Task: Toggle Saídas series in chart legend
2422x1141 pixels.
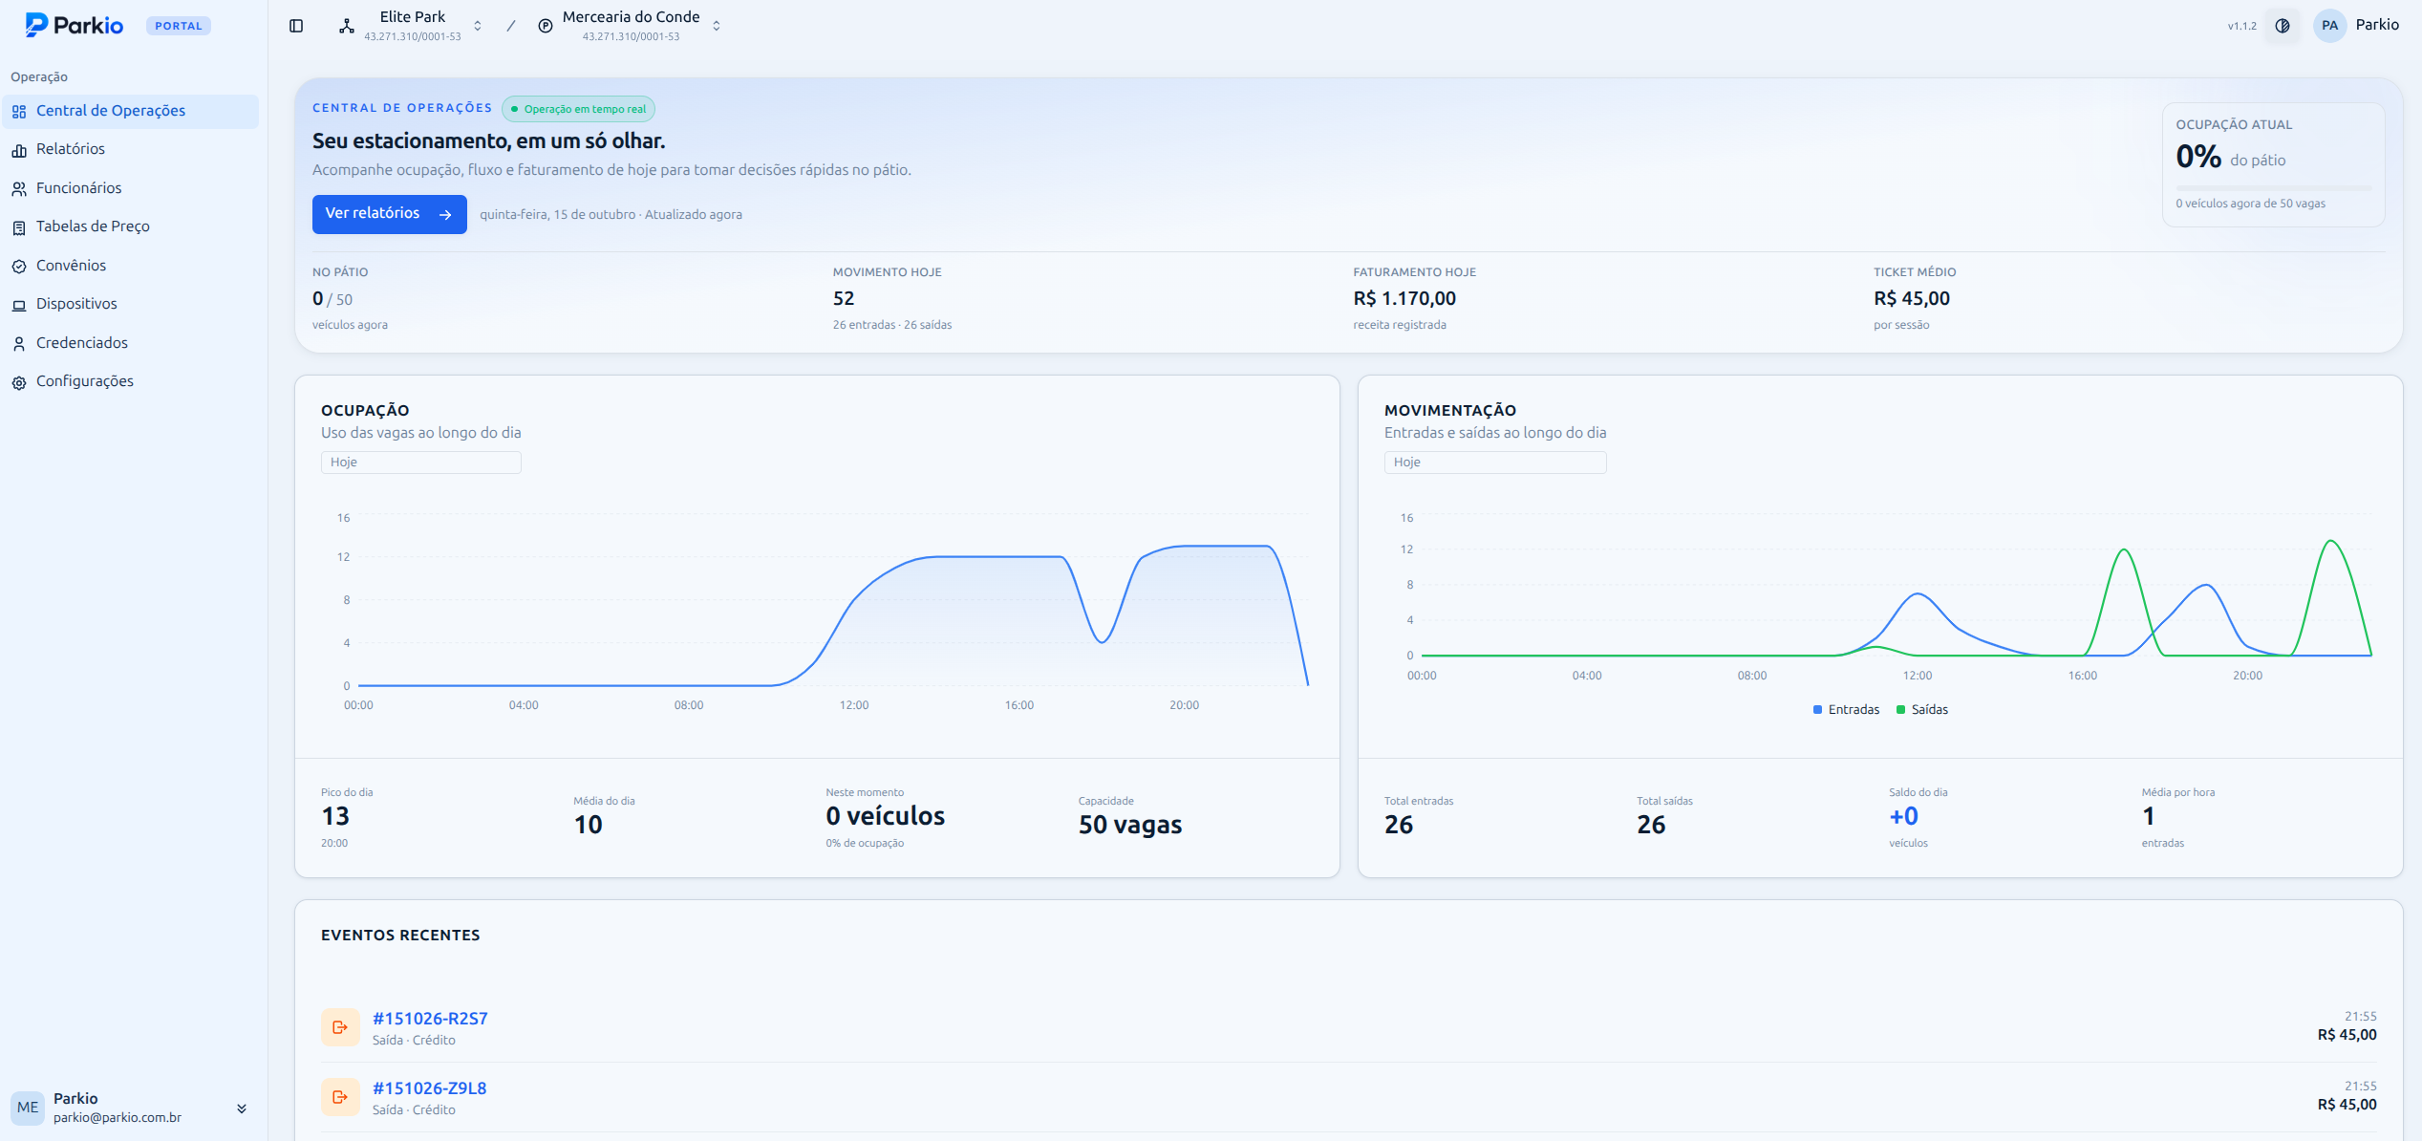Action: point(1922,709)
